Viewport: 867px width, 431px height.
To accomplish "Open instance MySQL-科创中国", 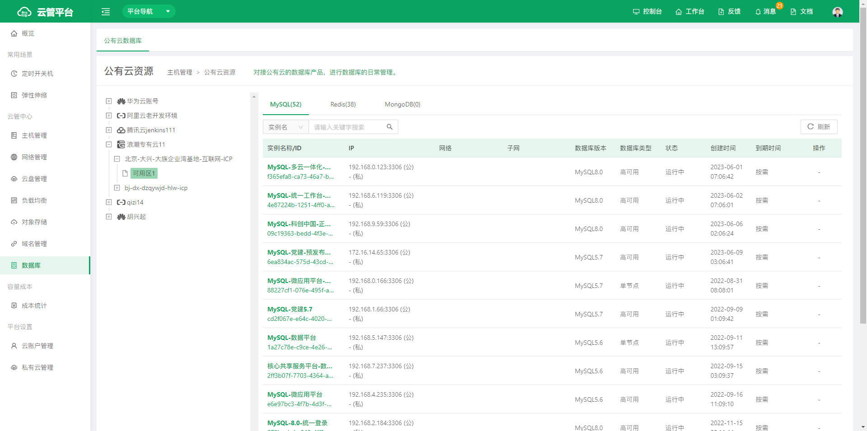I will point(299,224).
